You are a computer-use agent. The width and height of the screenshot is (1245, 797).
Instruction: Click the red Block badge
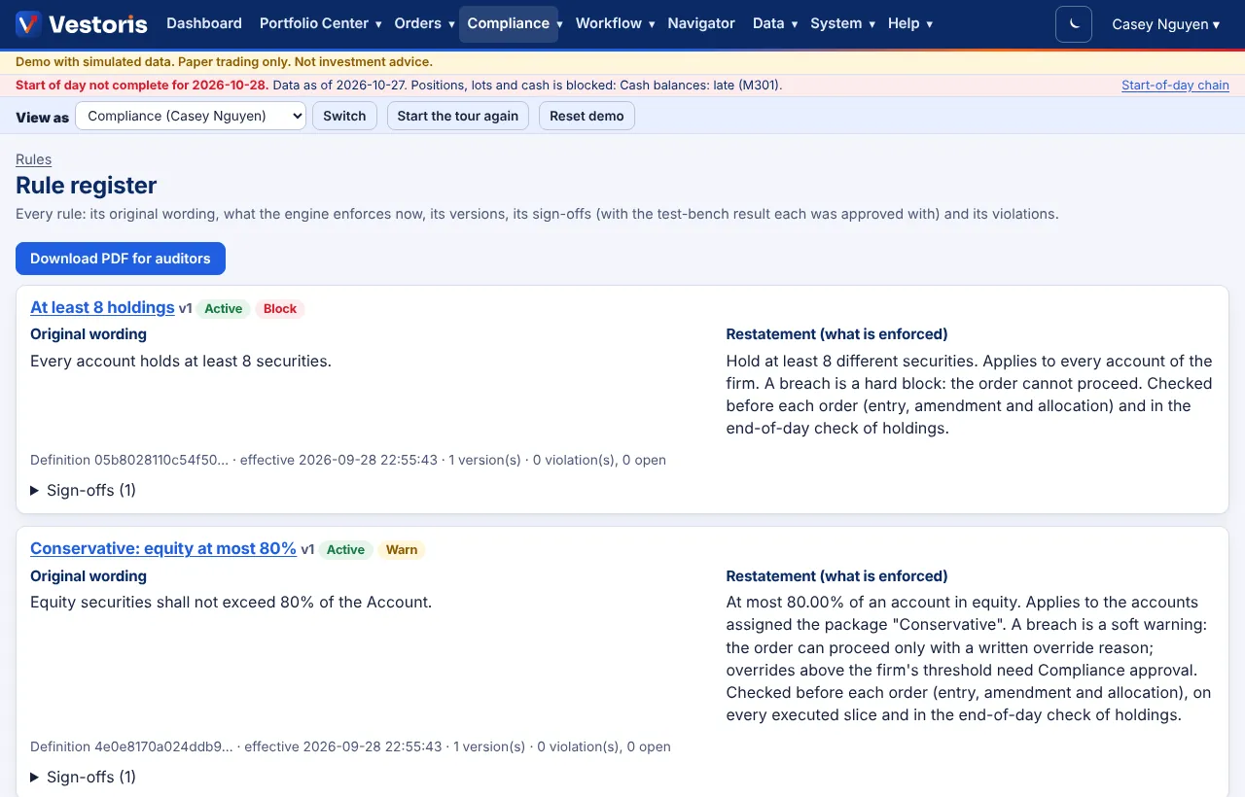pyautogui.click(x=280, y=309)
